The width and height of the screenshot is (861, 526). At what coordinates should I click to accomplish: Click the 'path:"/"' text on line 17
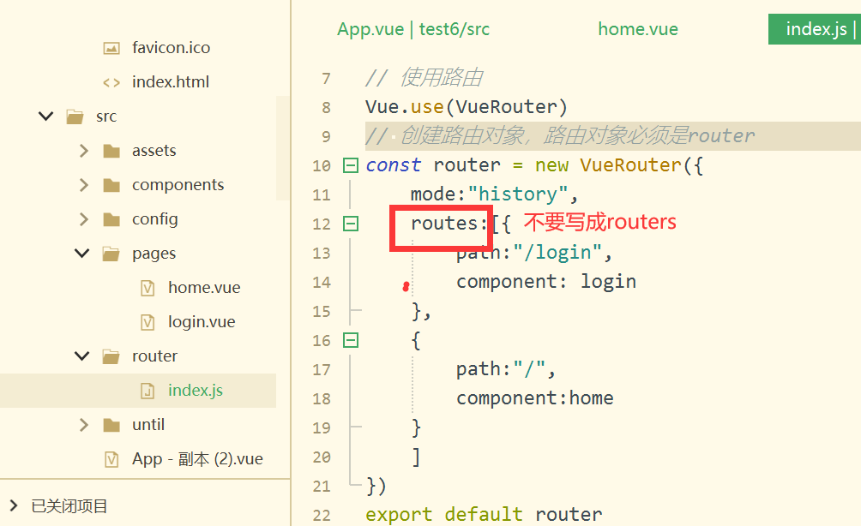500,369
